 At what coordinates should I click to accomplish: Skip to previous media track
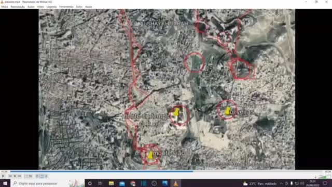click(10, 176)
